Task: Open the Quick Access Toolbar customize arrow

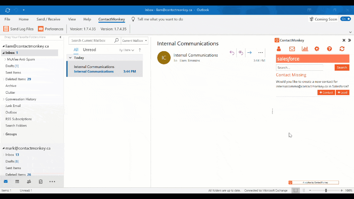Action: click(24, 10)
